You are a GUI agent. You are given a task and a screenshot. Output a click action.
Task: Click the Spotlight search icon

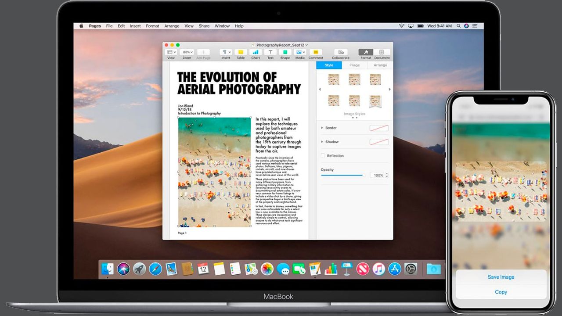pyautogui.click(x=459, y=26)
